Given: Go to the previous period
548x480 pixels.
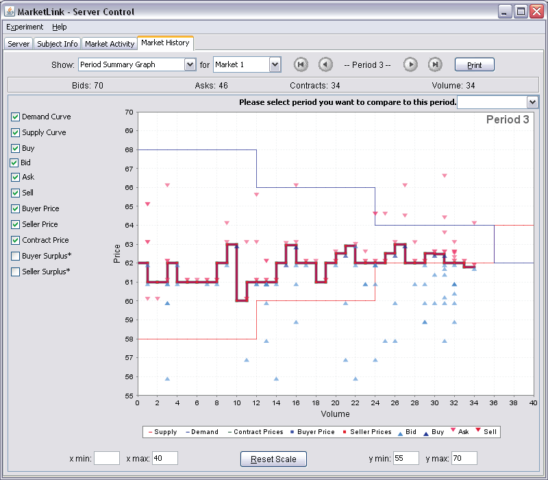Looking at the screenshot, I should (x=325, y=64).
